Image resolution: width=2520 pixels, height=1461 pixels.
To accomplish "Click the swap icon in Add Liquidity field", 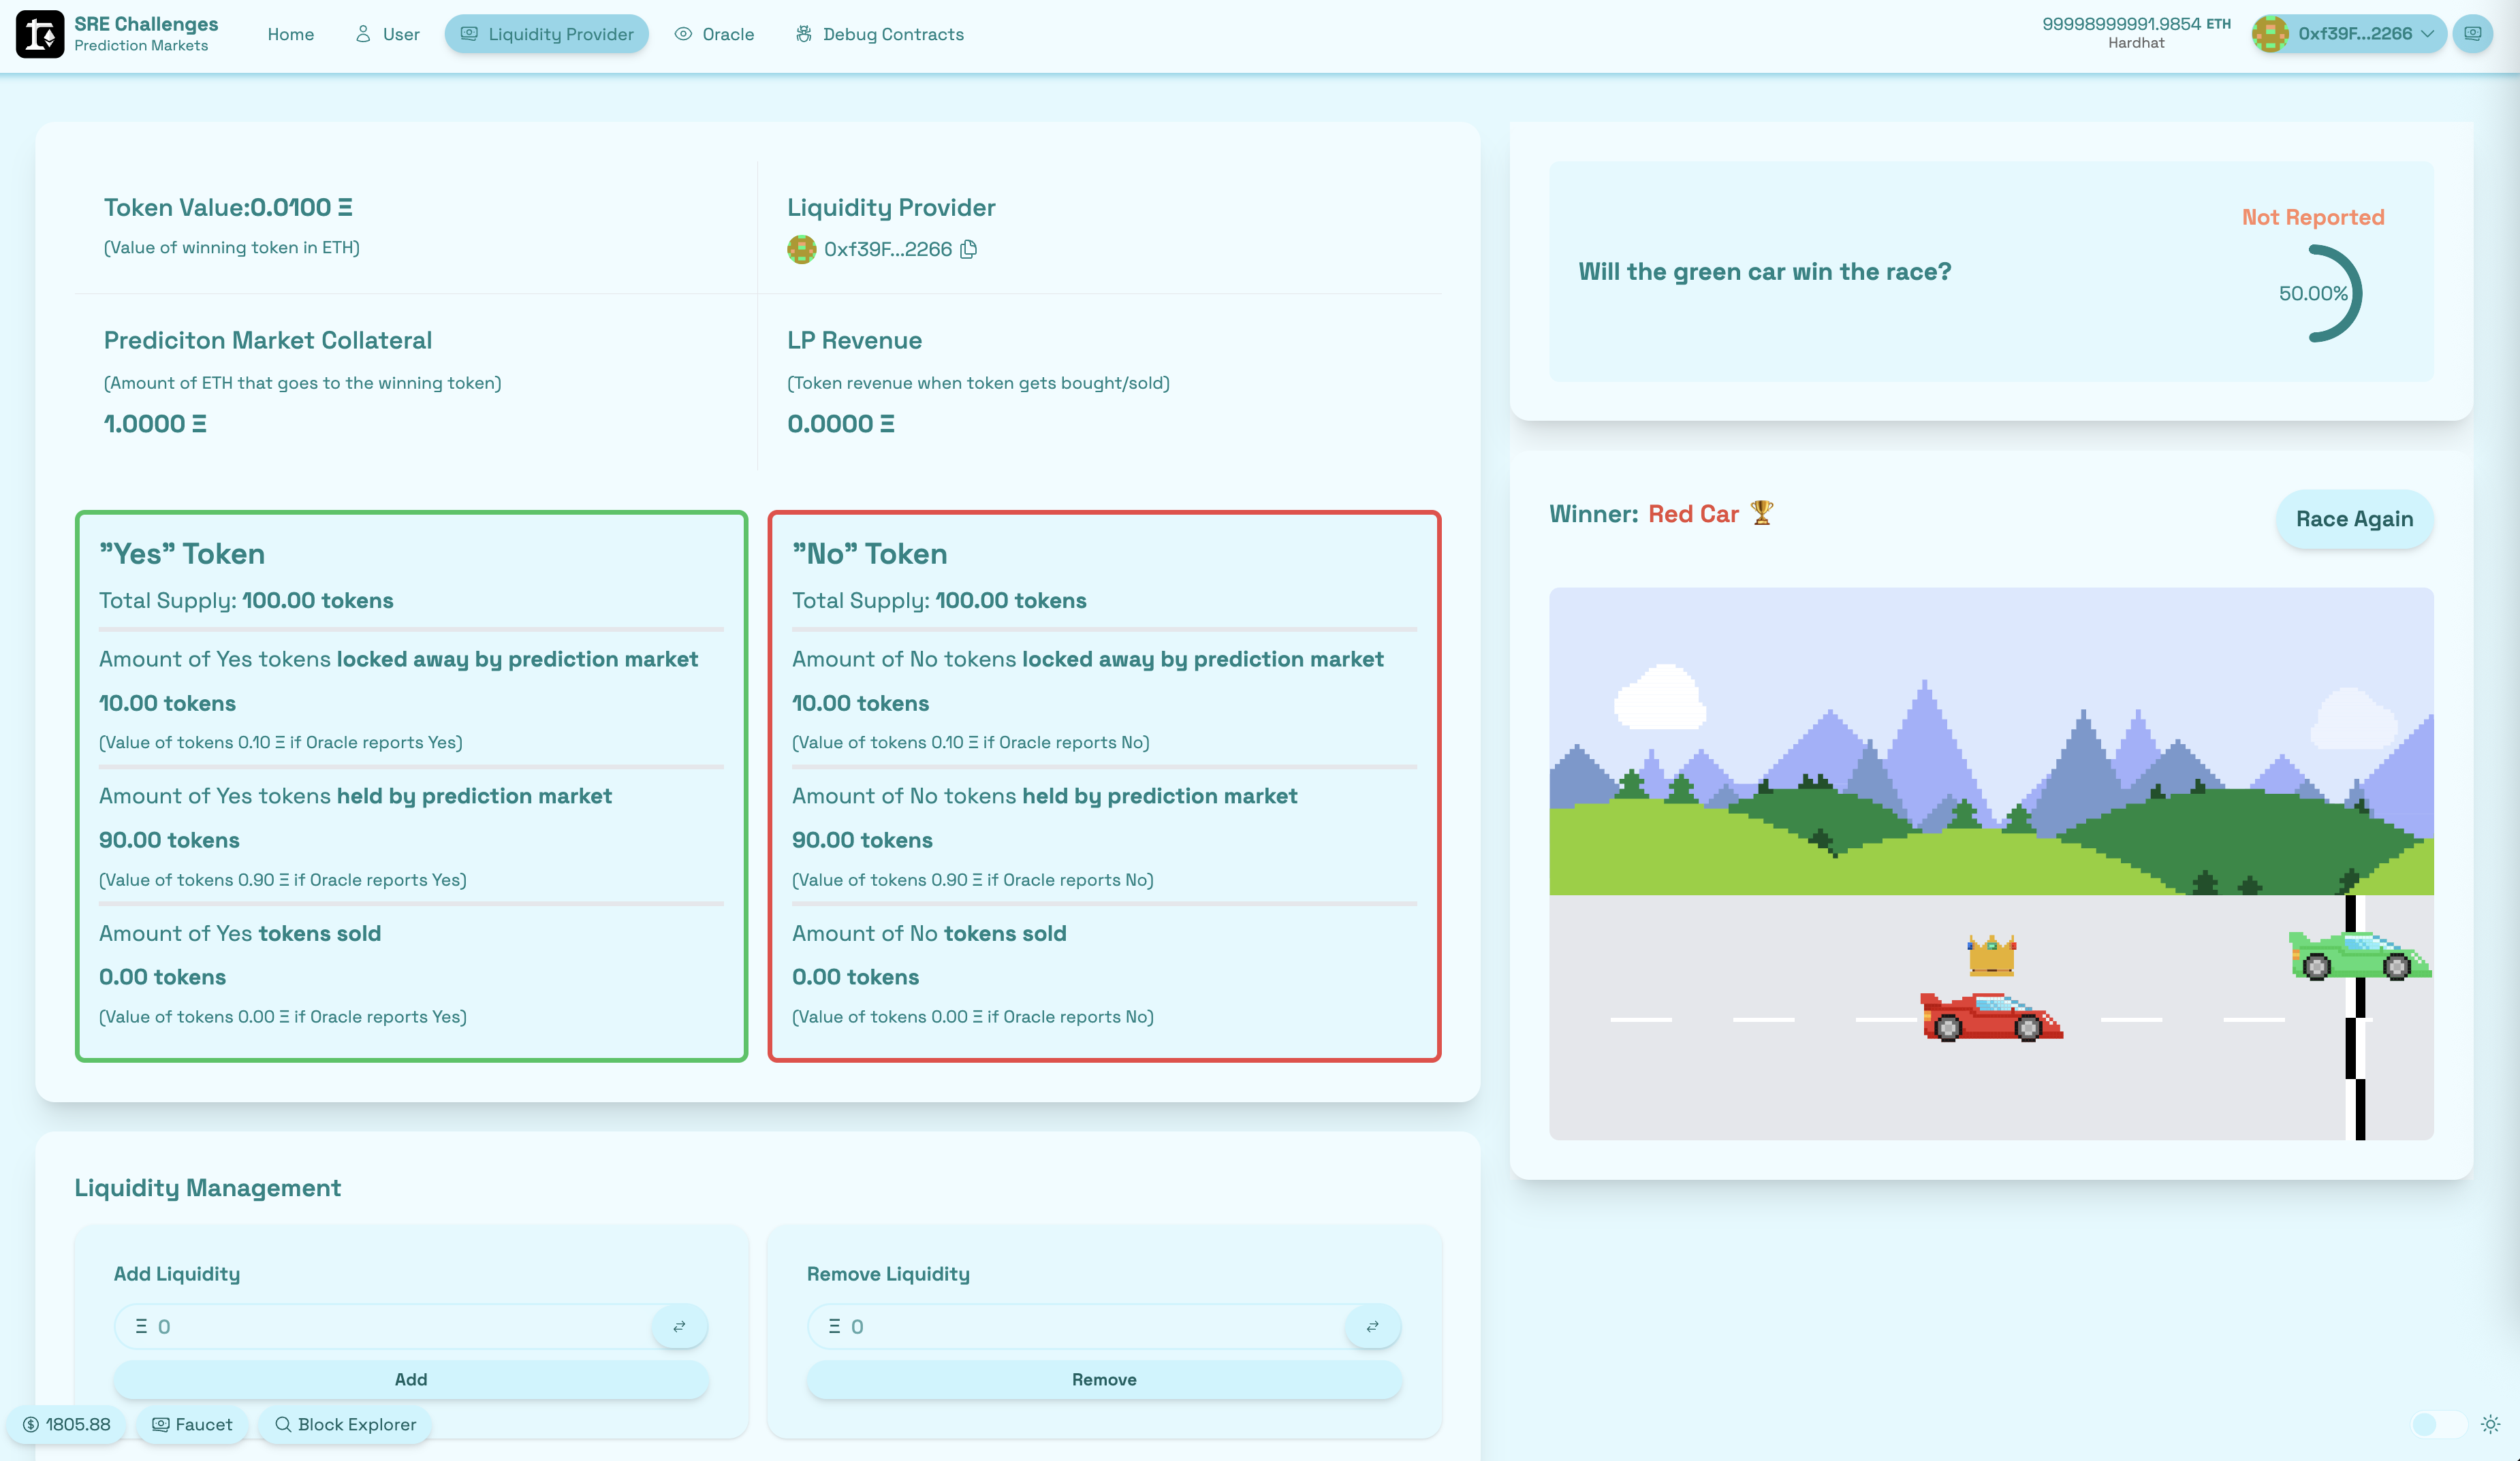I will tap(679, 1326).
